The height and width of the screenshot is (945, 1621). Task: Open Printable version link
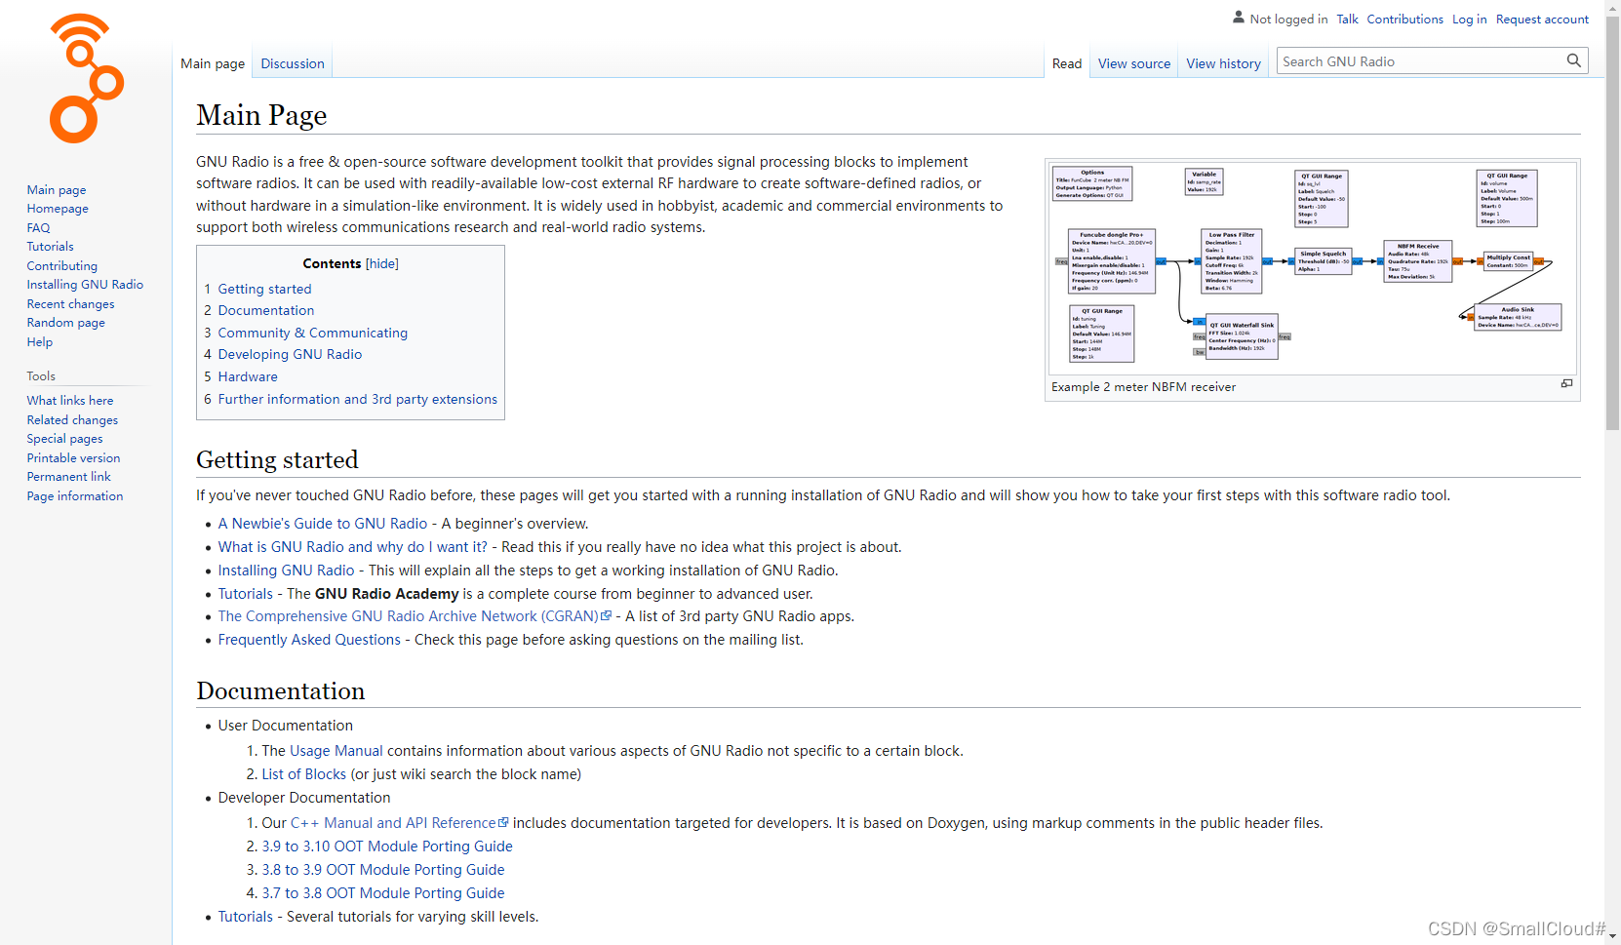click(73, 458)
